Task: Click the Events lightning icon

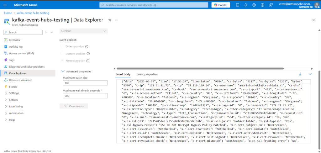Action: [x=6, y=87]
